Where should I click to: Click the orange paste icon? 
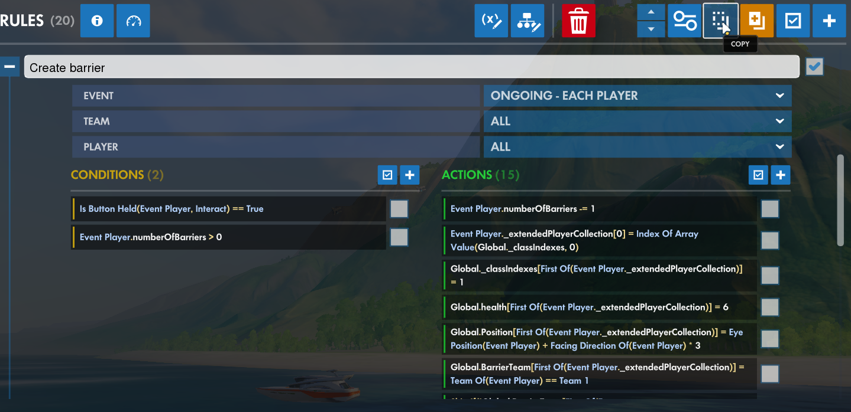(757, 21)
